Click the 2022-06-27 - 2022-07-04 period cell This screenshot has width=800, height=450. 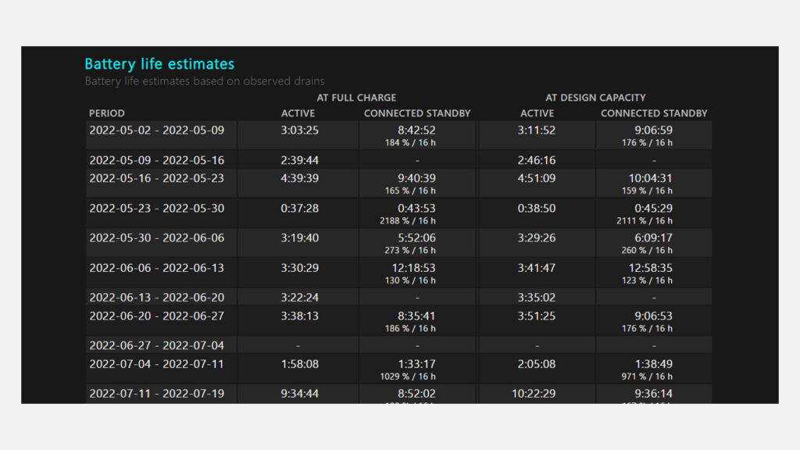tap(156, 345)
